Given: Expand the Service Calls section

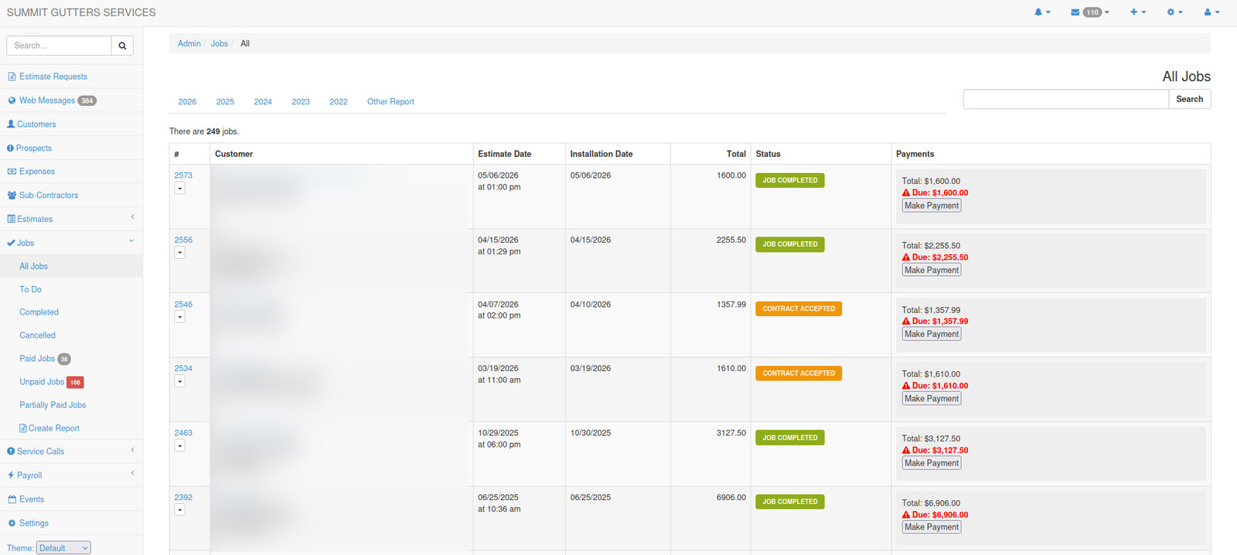Looking at the screenshot, I should (x=71, y=451).
